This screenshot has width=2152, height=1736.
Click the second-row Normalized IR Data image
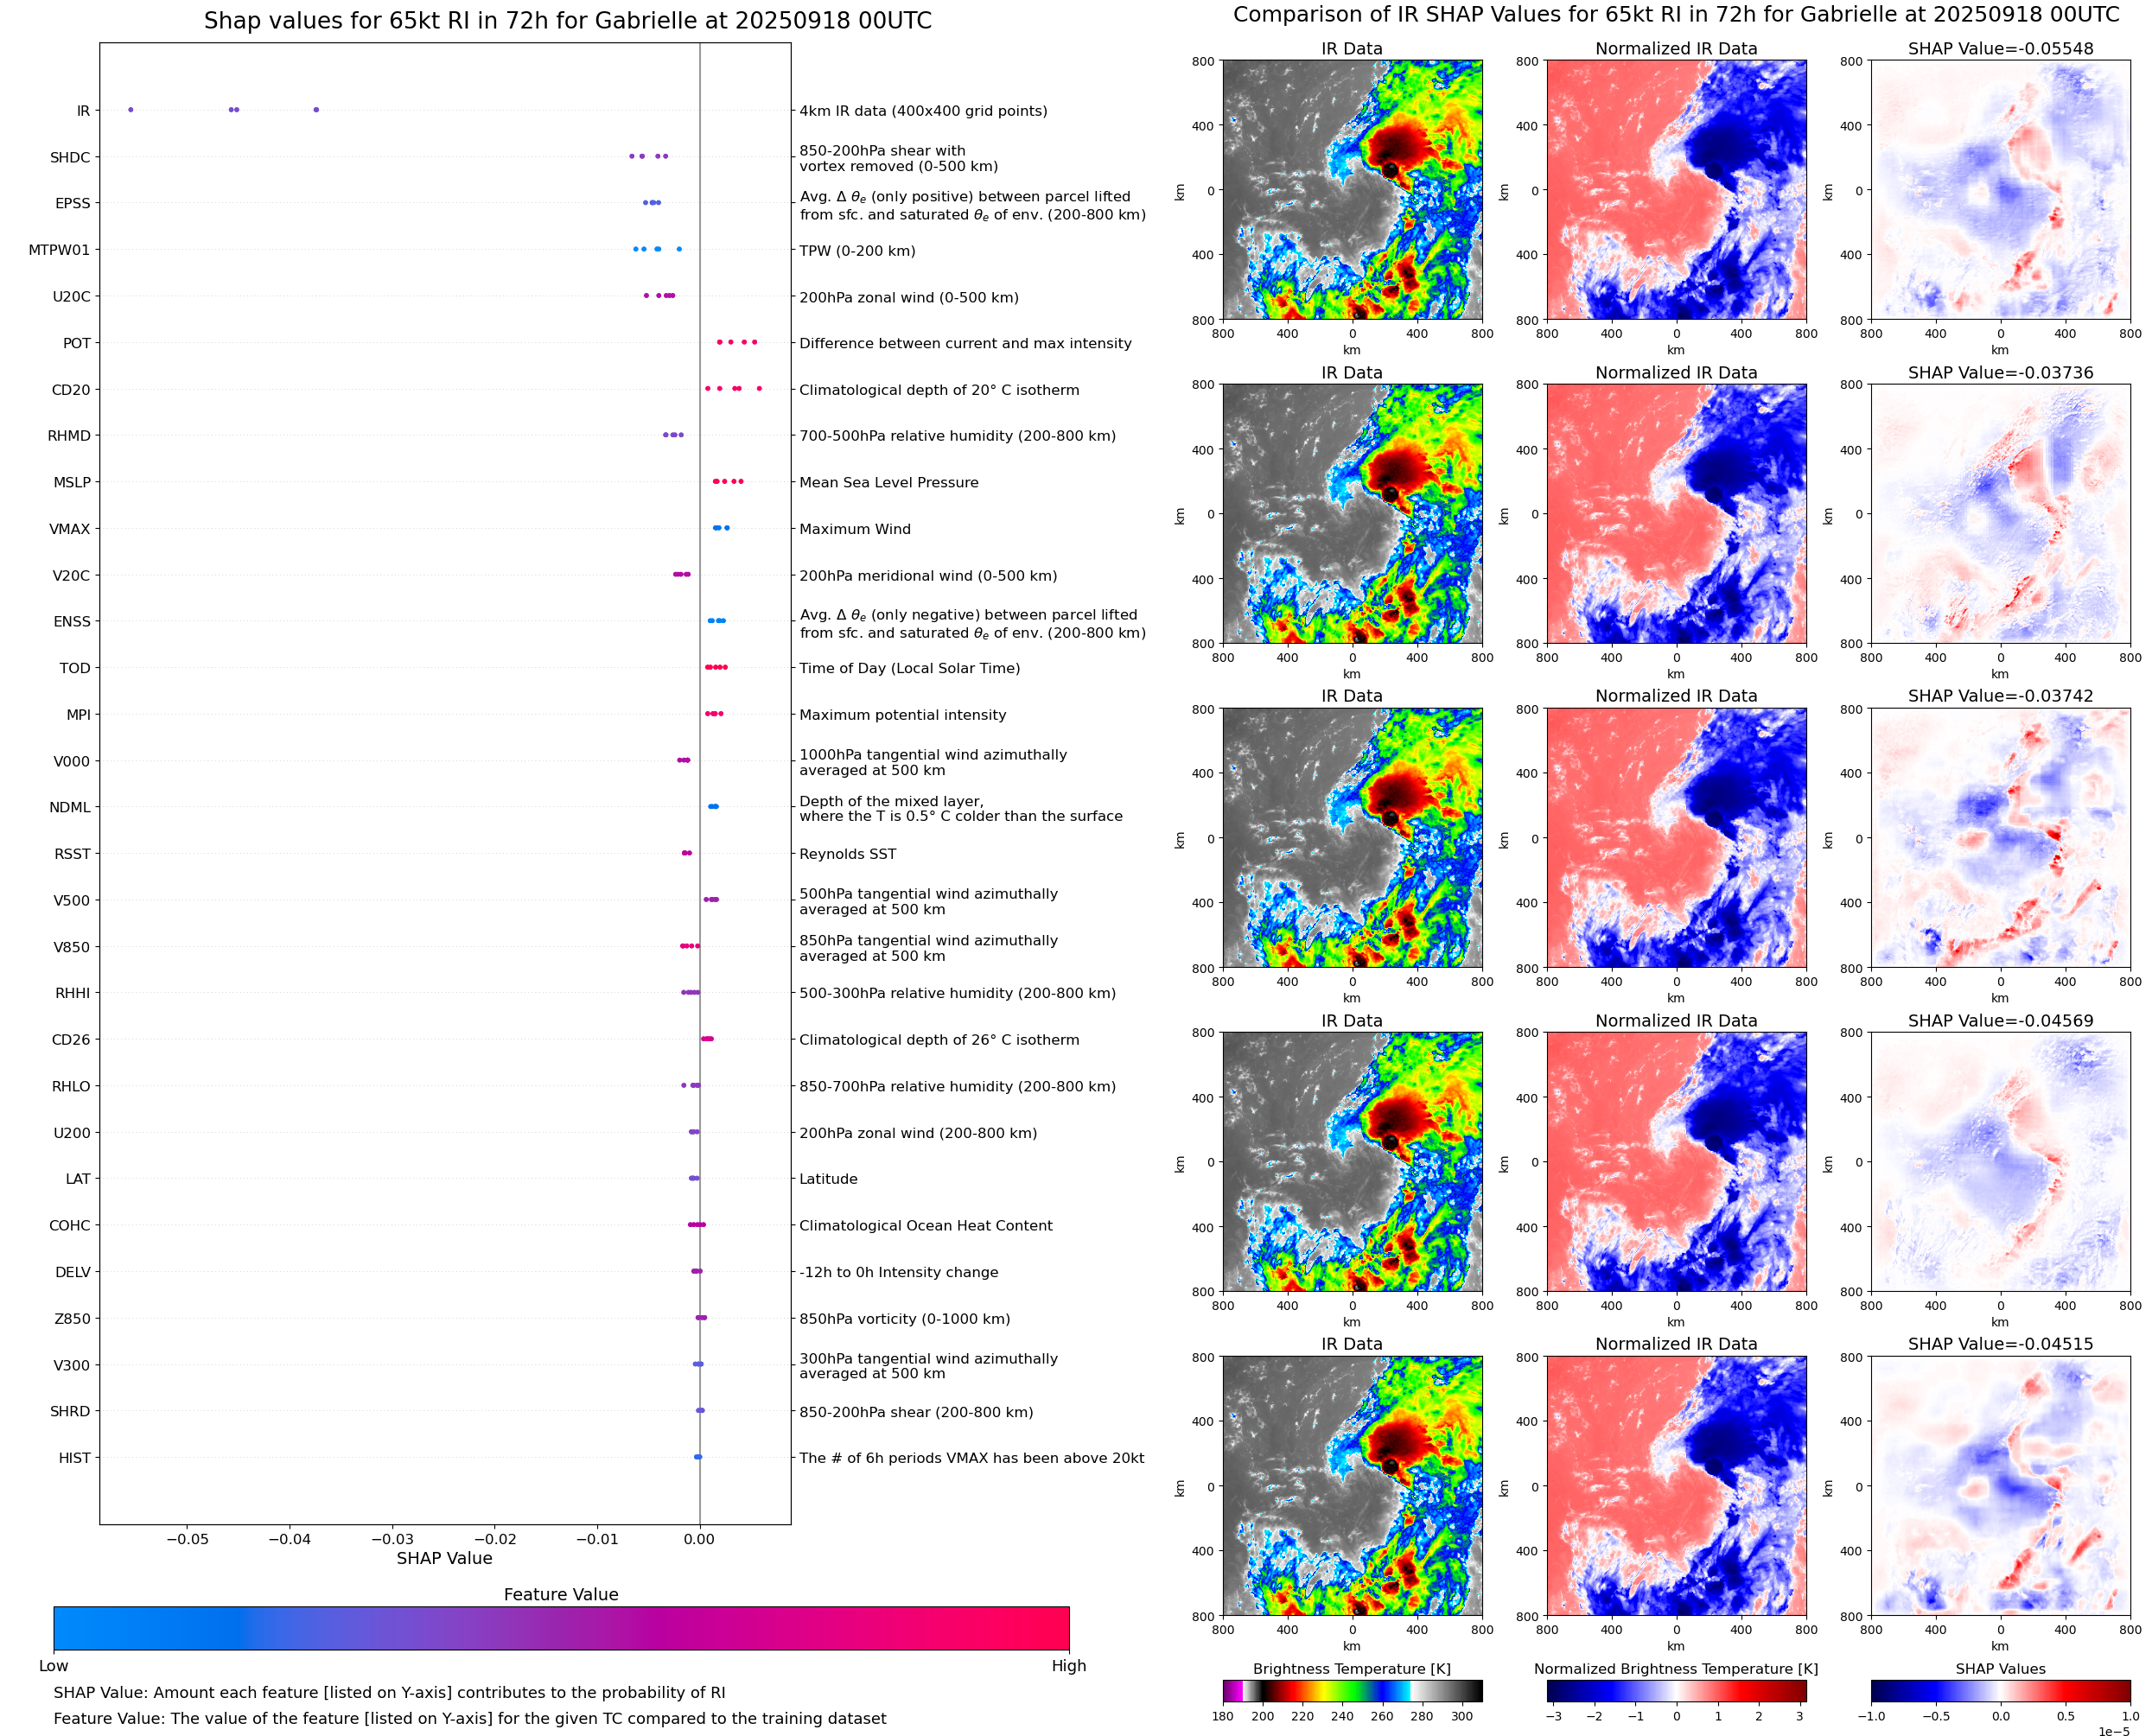click(x=1676, y=514)
